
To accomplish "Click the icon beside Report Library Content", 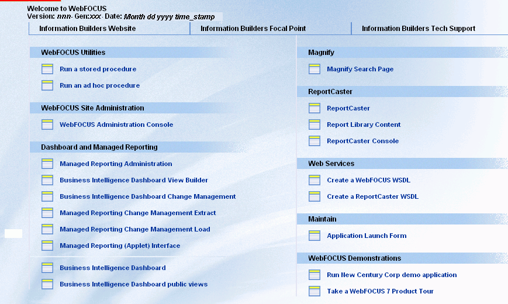I will [x=315, y=125].
